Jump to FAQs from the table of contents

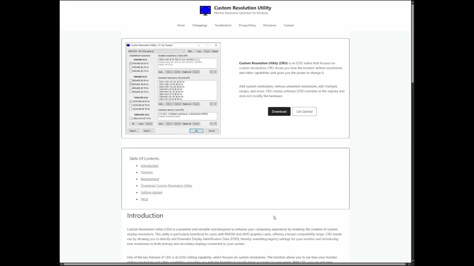144,199
